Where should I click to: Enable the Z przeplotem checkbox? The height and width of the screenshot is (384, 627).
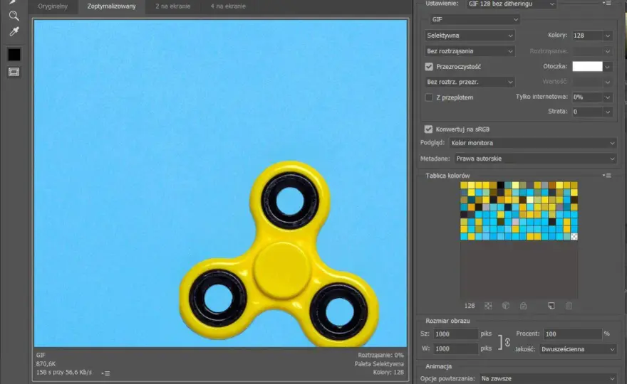(429, 97)
